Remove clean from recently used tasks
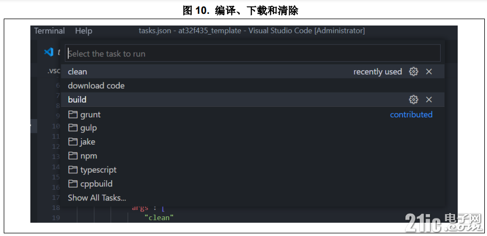 click(x=429, y=72)
